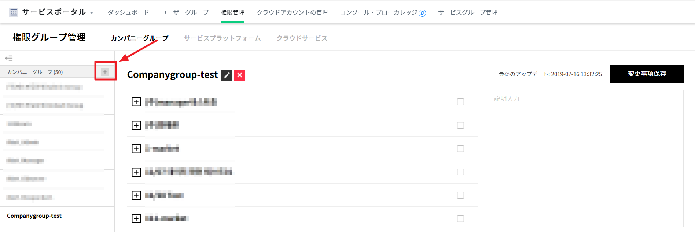Open the サービスポータル dropdown arrow
695x232 pixels.
pos(92,13)
